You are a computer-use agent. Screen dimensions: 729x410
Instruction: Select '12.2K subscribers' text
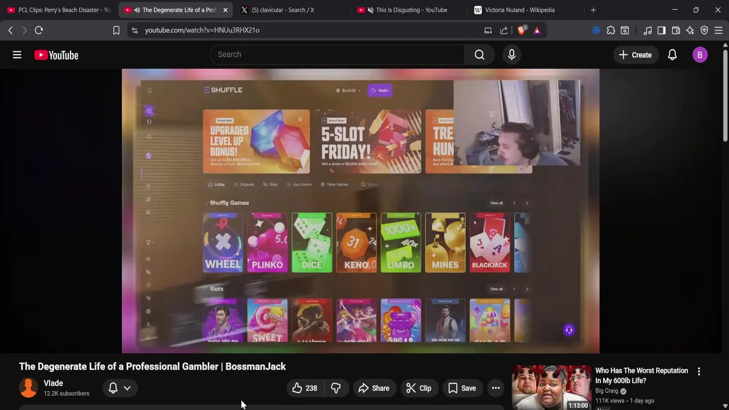pos(67,393)
